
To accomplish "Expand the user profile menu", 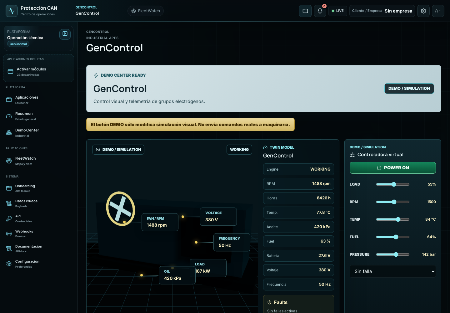I will click(x=438, y=11).
